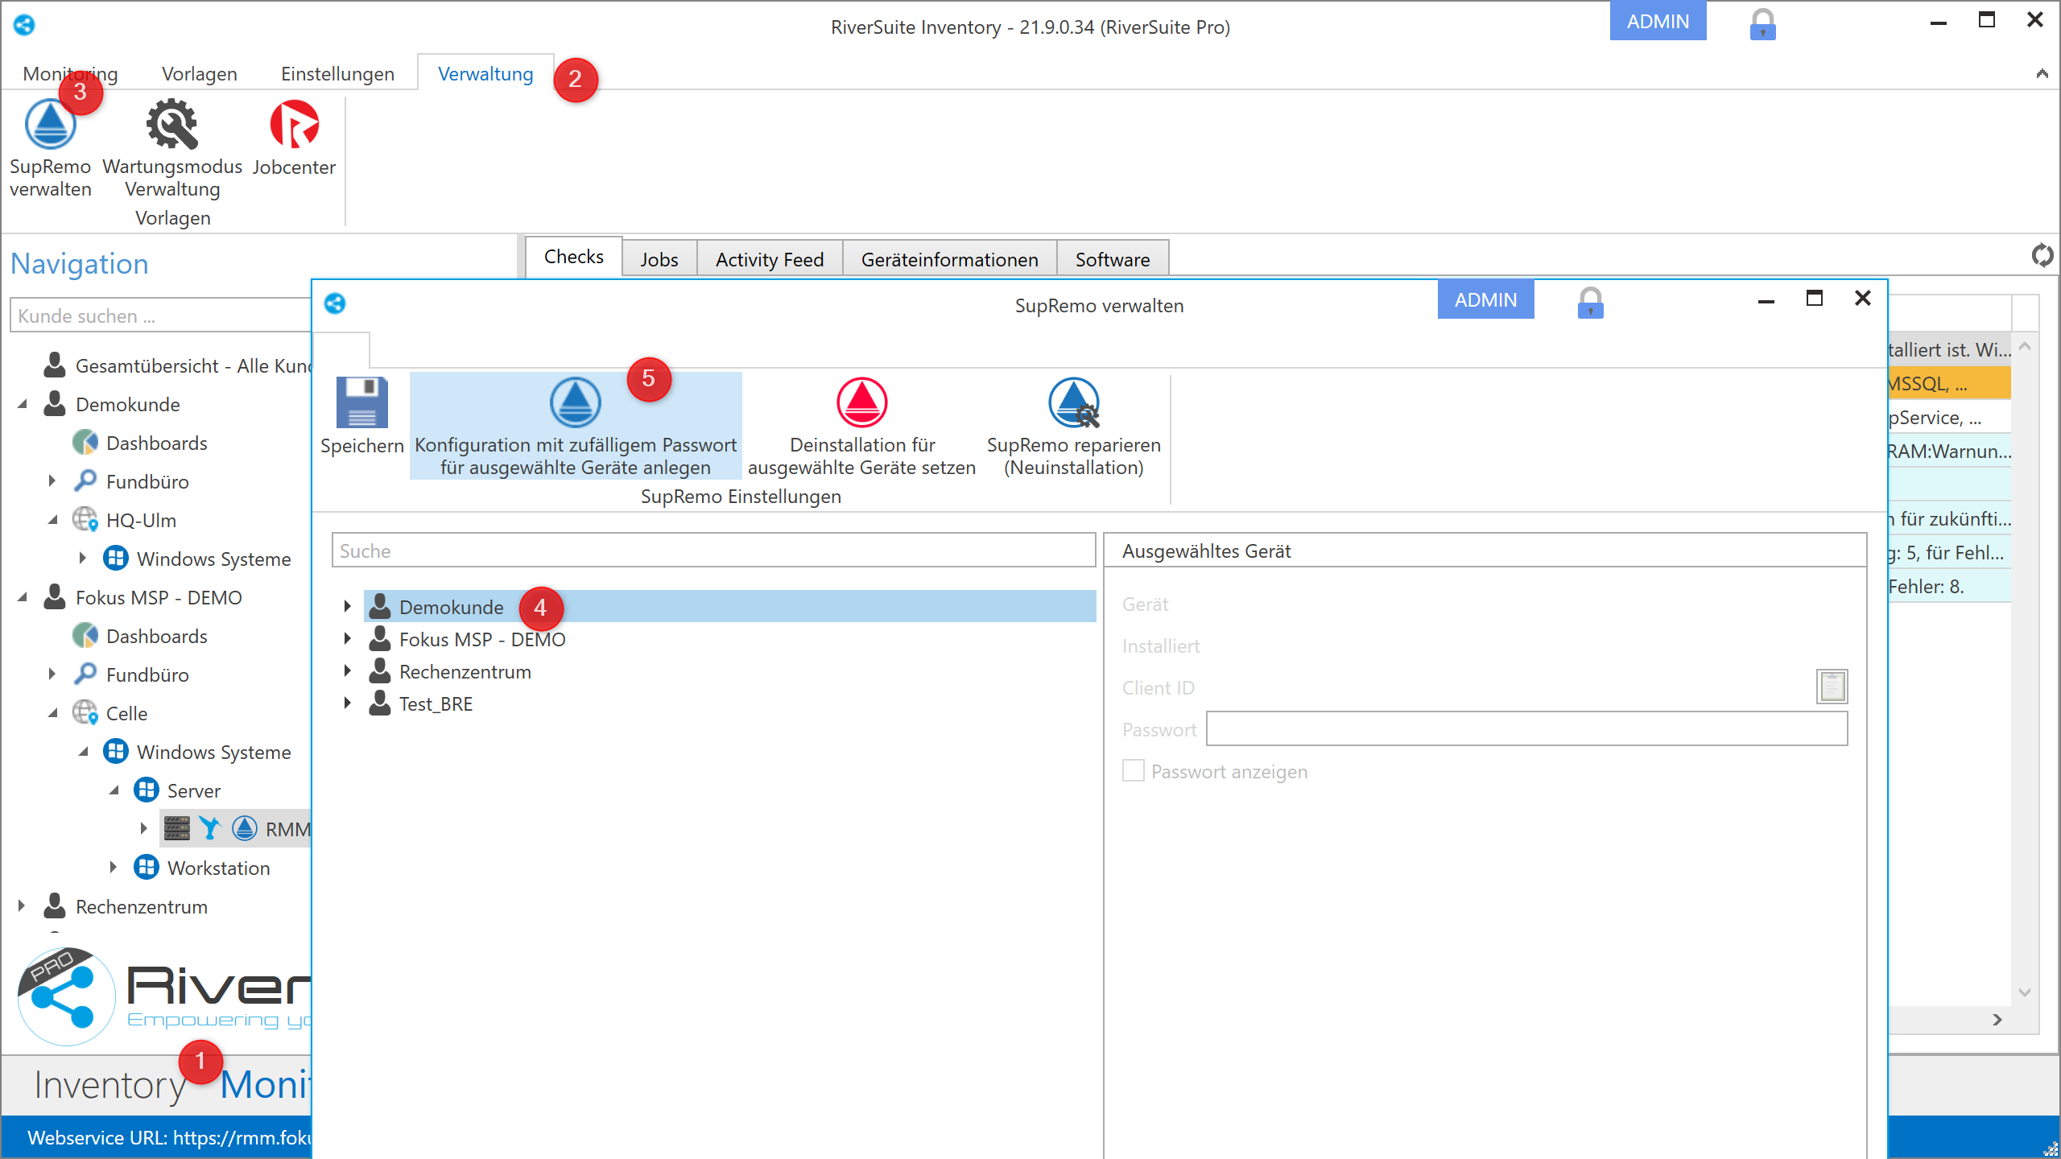Expand the RMM server node
Screen dimensions: 2061x1159
144,828
